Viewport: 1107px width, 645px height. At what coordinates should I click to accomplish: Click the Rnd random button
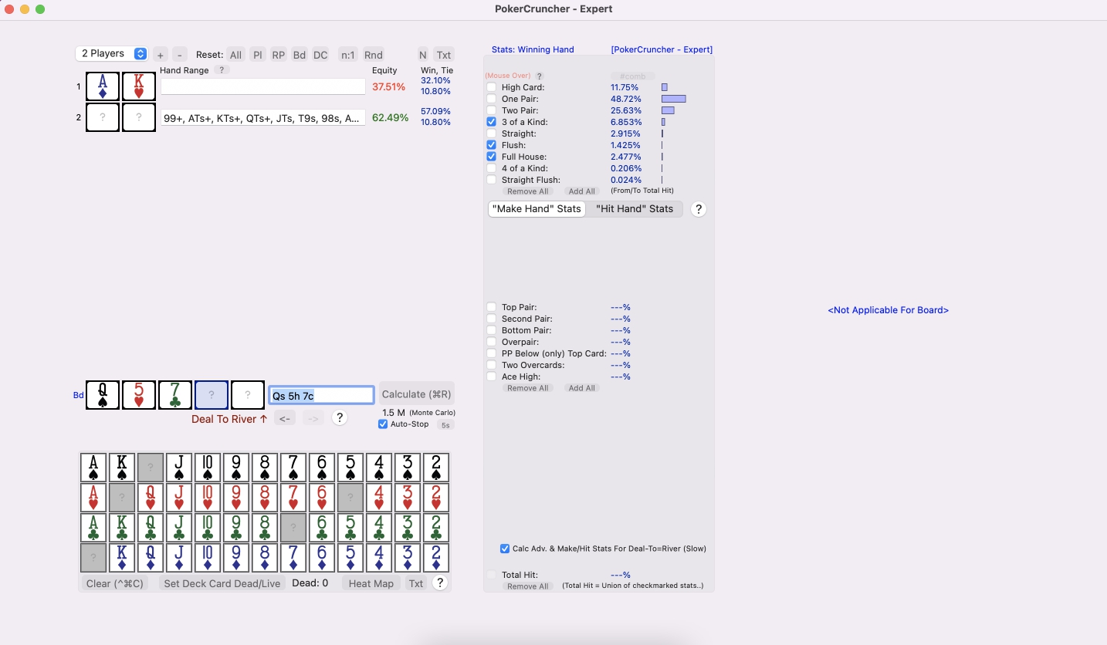(x=374, y=55)
